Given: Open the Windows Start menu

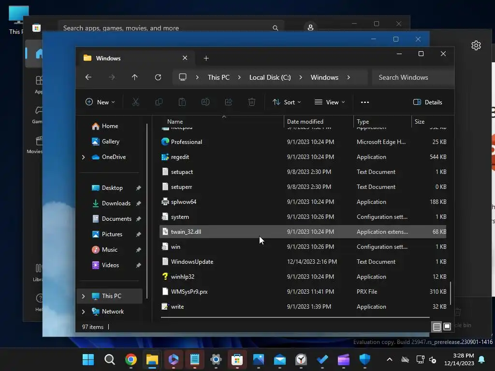Looking at the screenshot, I should 88,359.
